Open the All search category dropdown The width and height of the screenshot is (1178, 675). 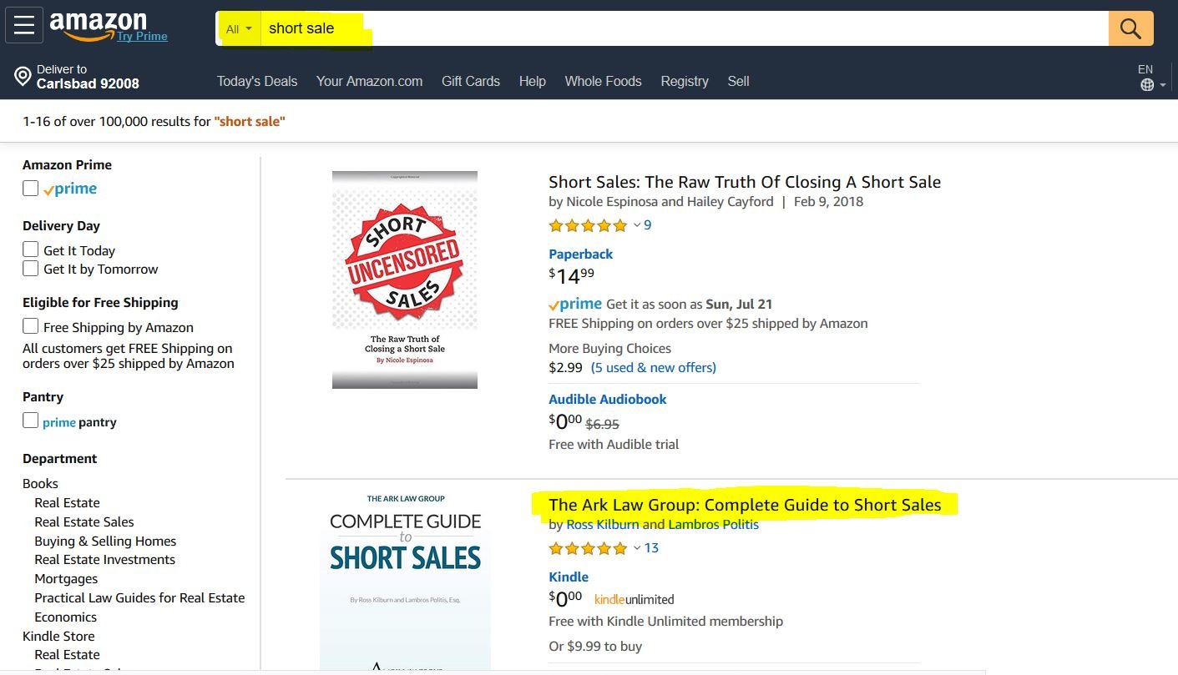tap(239, 28)
